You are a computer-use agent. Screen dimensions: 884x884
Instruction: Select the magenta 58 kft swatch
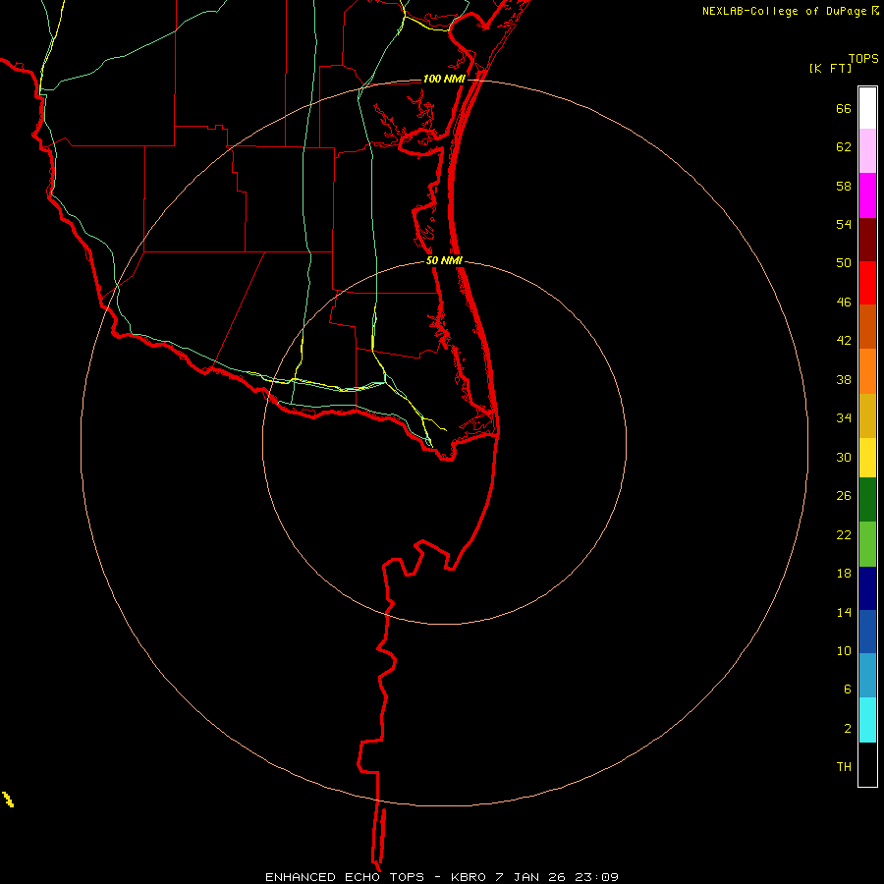tap(867, 195)
